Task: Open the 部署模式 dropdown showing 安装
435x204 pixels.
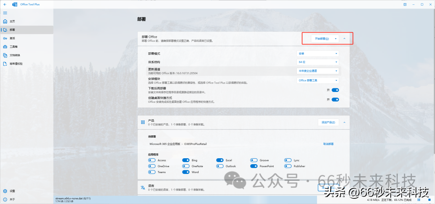Action: tap(318, 54)
